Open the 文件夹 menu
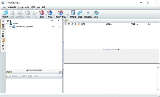The image size is (160, 97). coord(21,7)
